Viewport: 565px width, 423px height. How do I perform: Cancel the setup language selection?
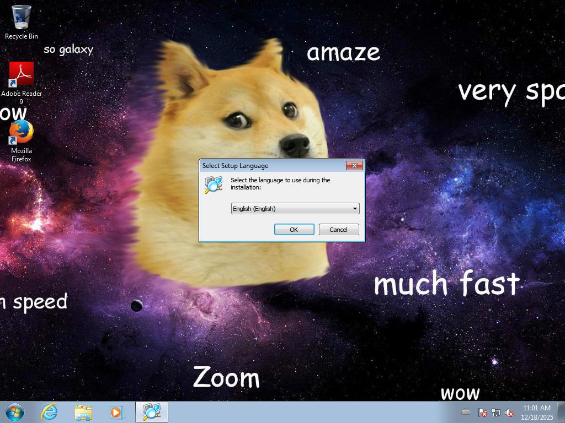click(x=339, y=230)
